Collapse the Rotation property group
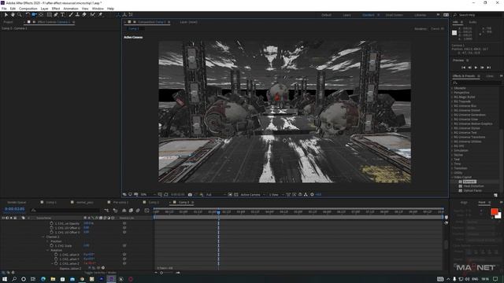The image size is (504, 283). coord(47,250)
